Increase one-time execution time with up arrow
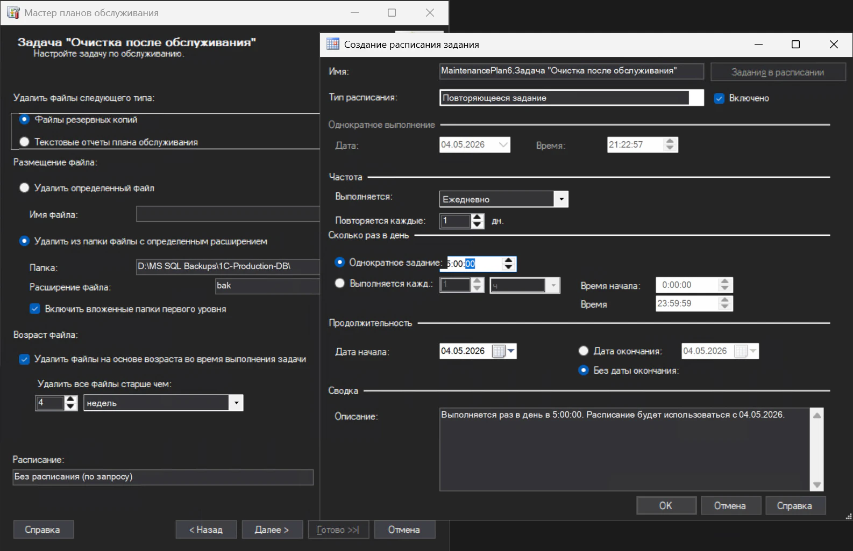853x551 pixels. click(x=670, y=141)
